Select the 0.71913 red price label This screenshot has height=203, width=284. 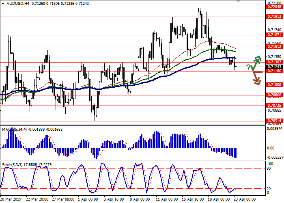coord(274,17)
